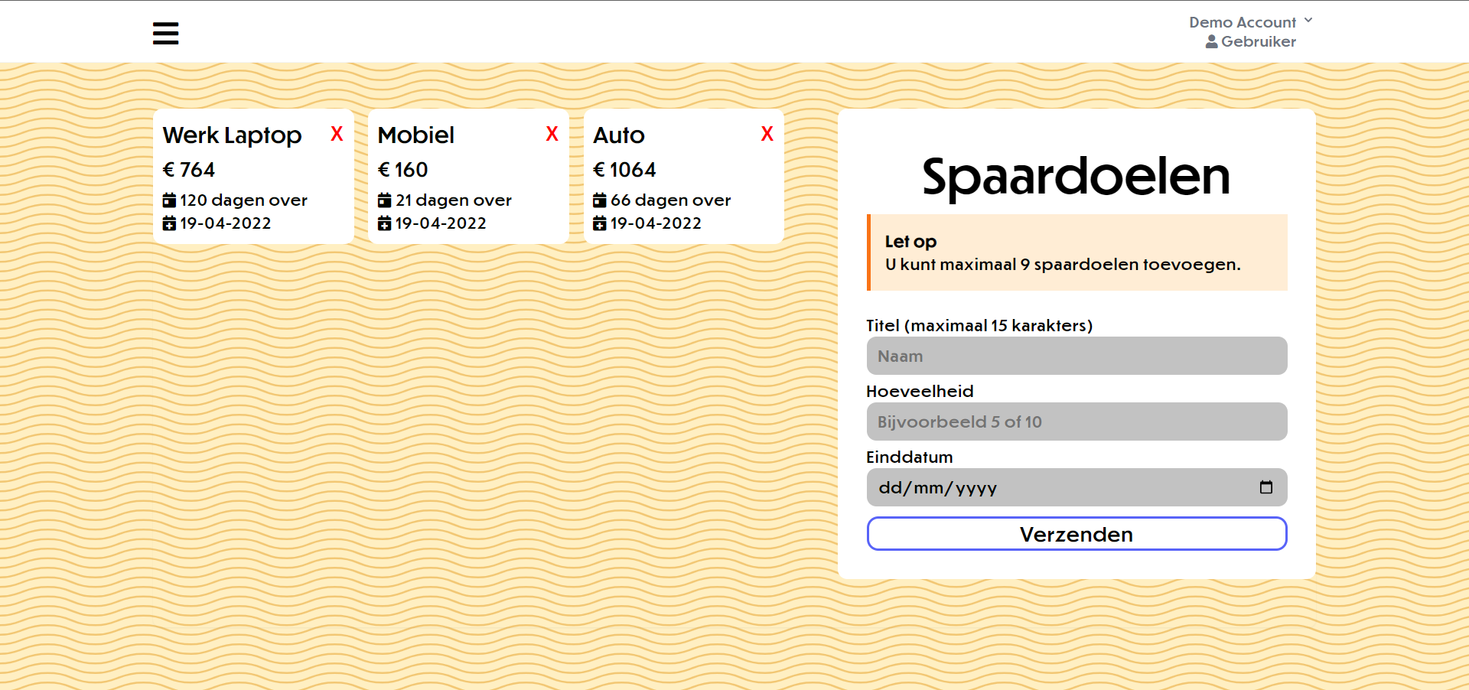
Task: Remove the Mobiel savings goal
Action: pos(552,134)
